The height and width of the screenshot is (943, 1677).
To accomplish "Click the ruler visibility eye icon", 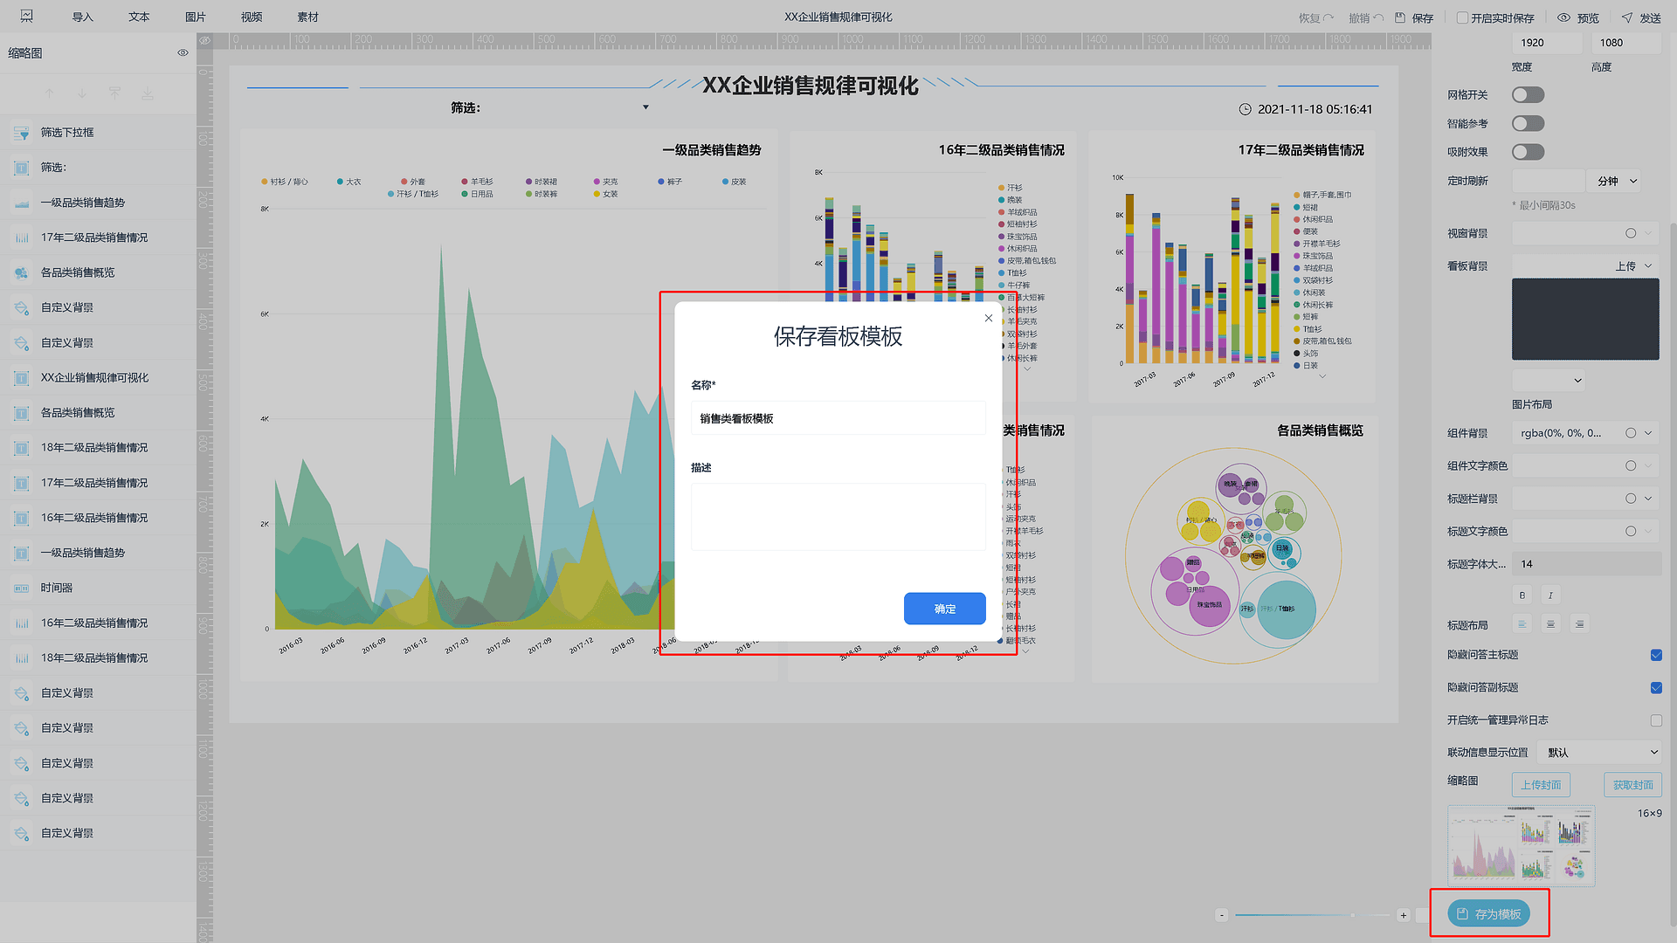I will (x=204, y=40).
